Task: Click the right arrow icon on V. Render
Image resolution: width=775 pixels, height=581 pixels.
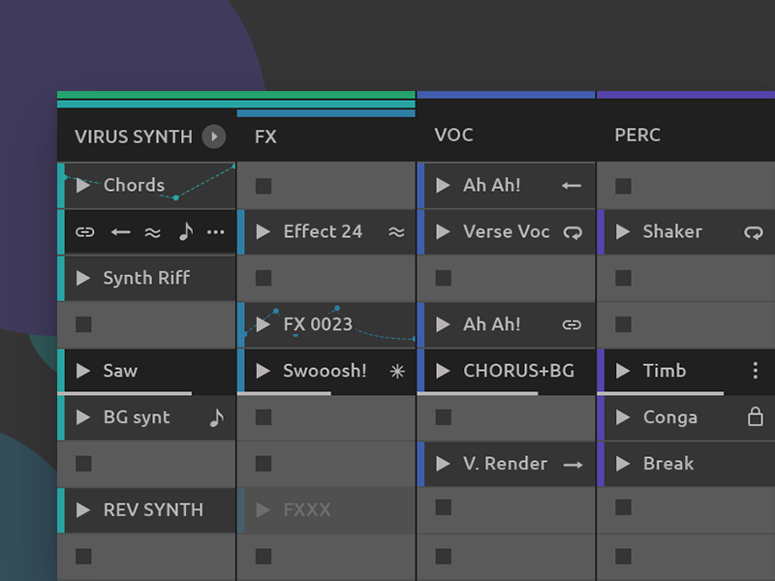Action: click(573, 464)
